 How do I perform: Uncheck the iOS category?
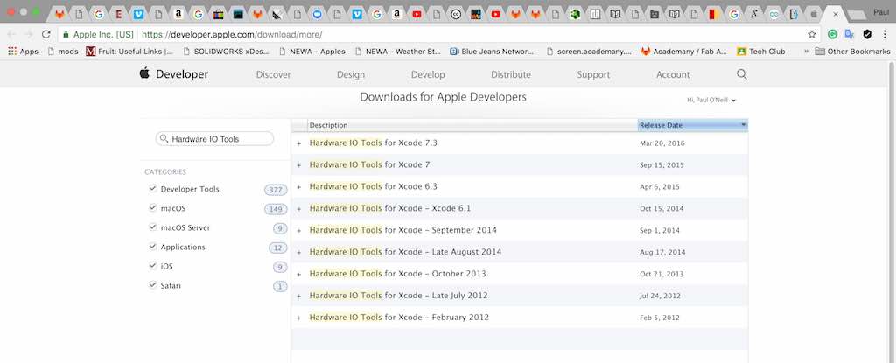click(x=152, y=266)
